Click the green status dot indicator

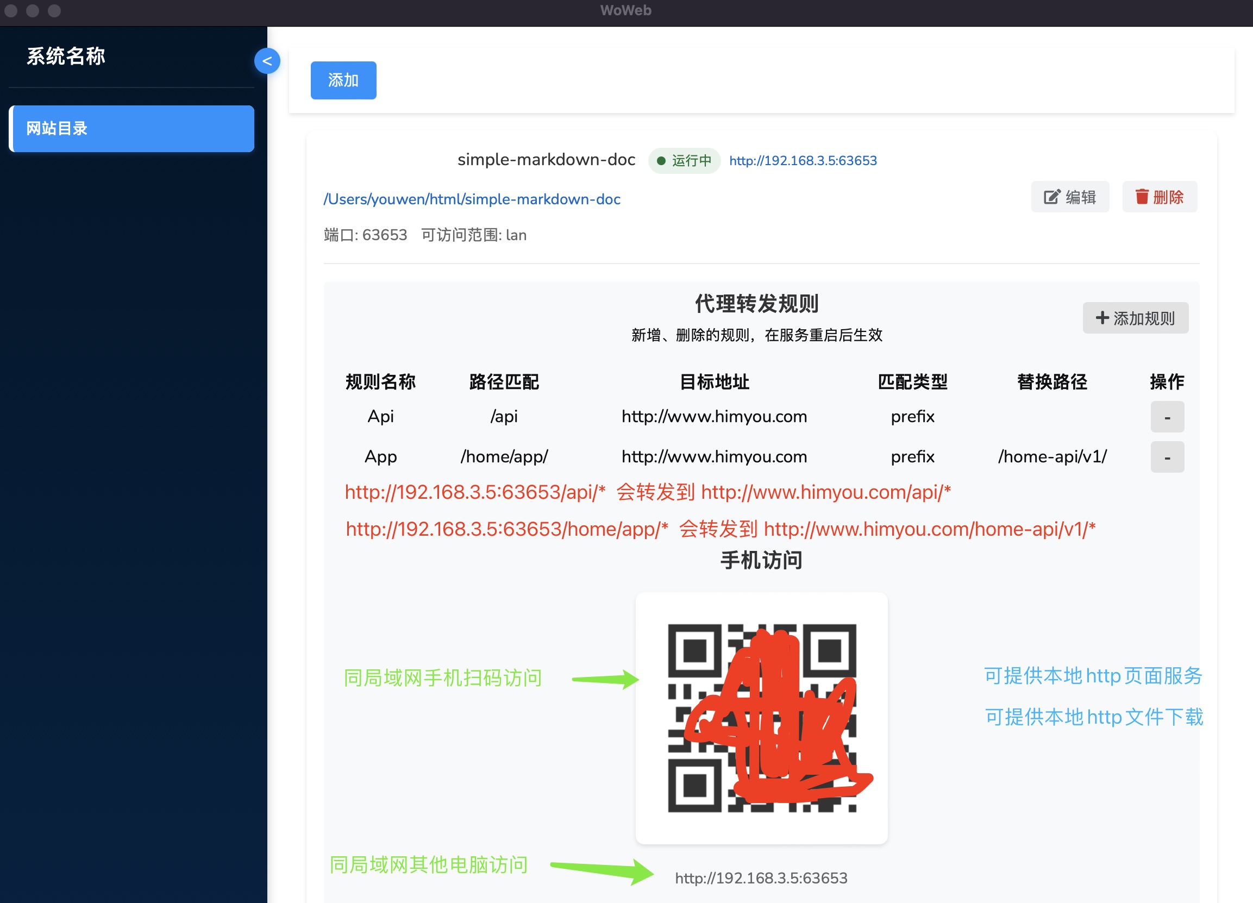pos(661,161)
